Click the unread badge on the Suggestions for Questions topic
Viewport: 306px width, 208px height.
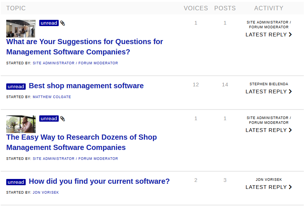click(49, 23)
